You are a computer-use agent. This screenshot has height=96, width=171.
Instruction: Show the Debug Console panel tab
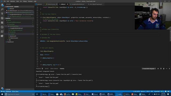pos(54,69)
